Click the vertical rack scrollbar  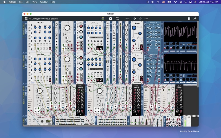(198, 54)
